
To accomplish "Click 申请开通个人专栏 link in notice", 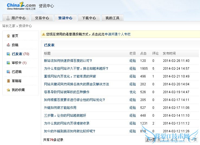I will click(117, 34).
